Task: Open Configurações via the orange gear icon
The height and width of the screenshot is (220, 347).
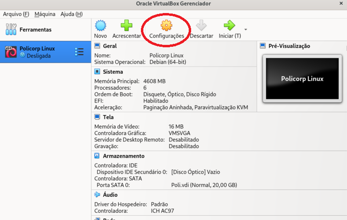Action: tap(167, 25)
